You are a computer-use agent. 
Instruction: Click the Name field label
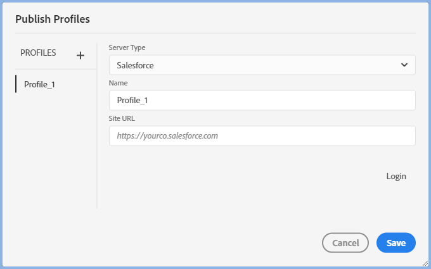pyautogui.click(x=119, y=83)
